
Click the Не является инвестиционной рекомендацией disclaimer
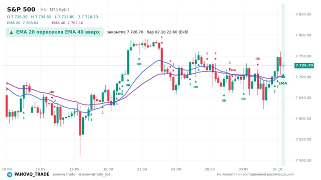coord(255,174)
